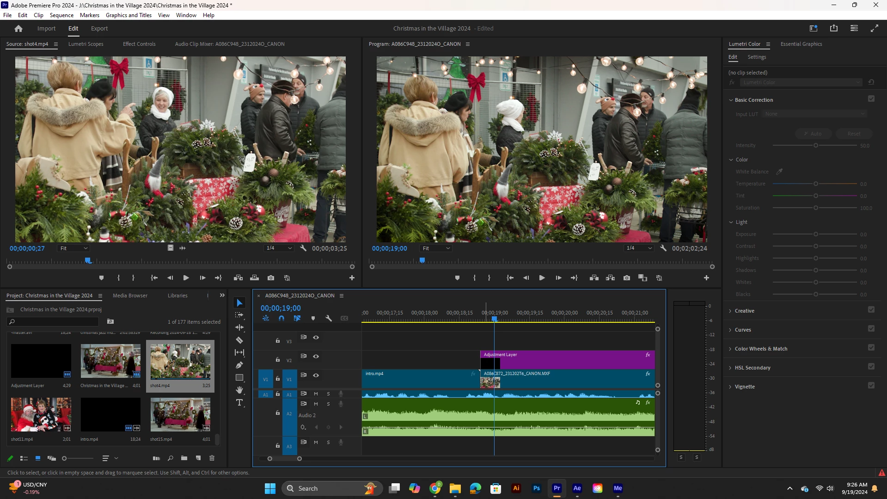Toggle Snap in Timeline magnet icon
Screen dimensions: 887x499
pyautogui.click(x=281, y=318)
